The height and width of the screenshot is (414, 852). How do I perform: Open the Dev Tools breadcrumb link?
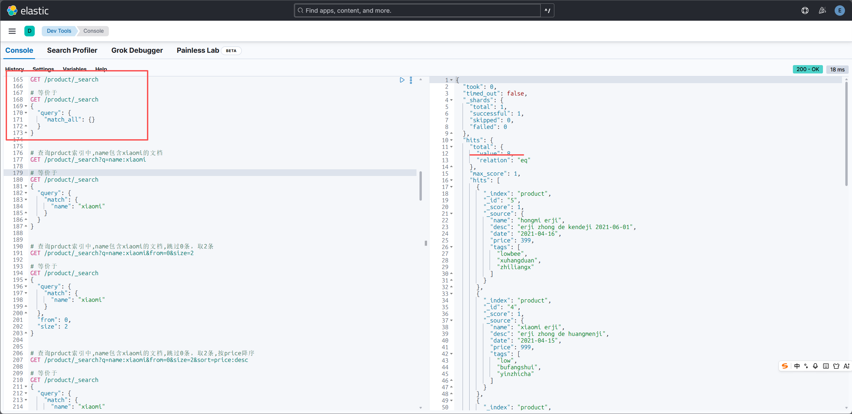point(59,31)
